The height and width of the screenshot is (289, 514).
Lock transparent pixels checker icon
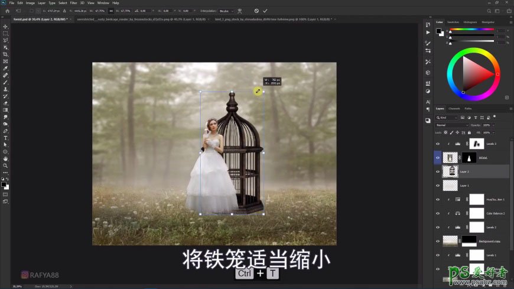click(x=445, y=132)
